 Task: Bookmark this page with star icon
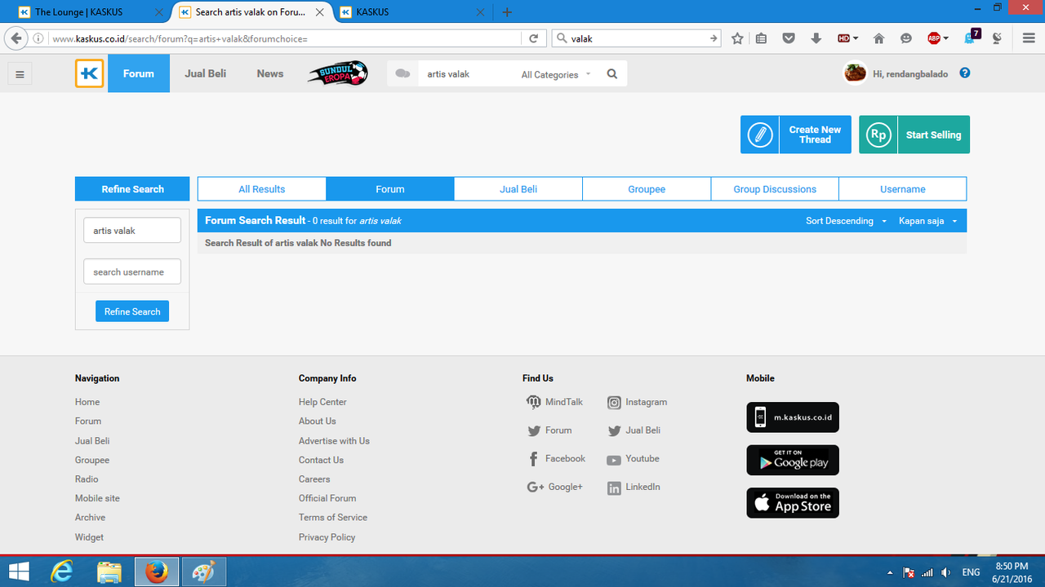tap(737, 38)
